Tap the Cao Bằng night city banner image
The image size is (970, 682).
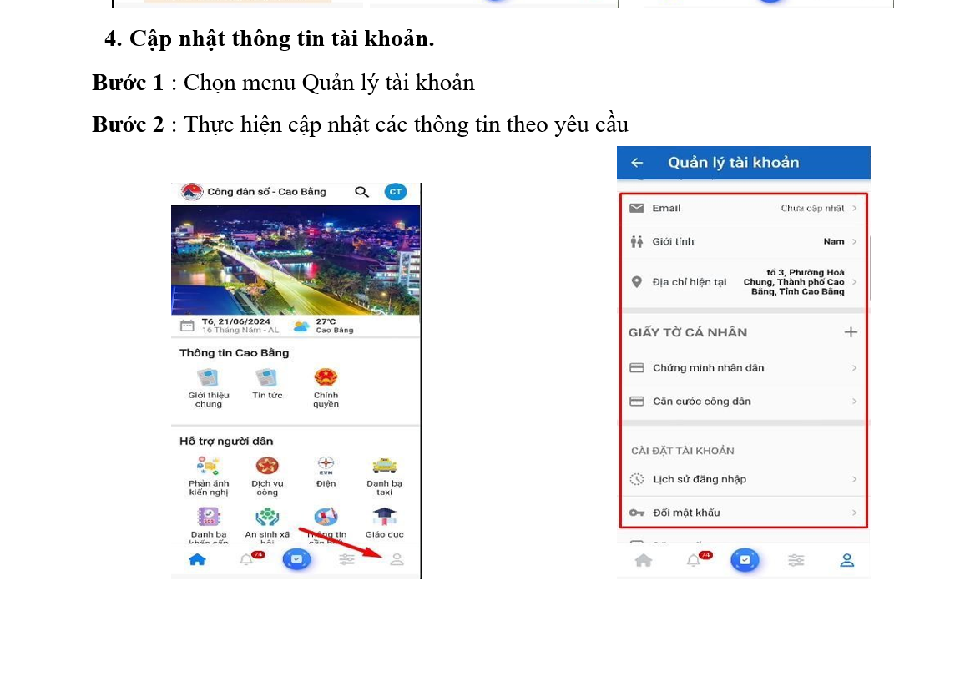296,260
